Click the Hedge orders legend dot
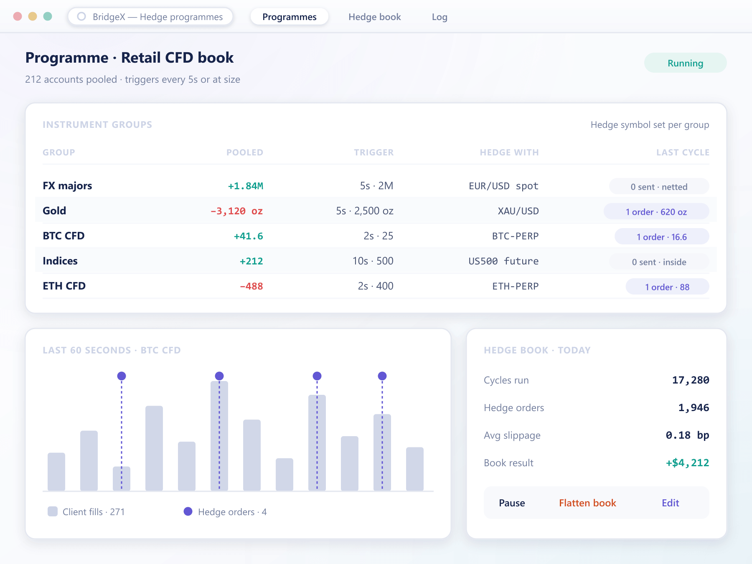This screenshot has width=752, height=564. pyautogui.click(x=188, y=511)
